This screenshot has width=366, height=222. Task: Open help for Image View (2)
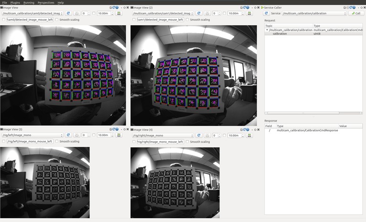[x=248, y=8]
